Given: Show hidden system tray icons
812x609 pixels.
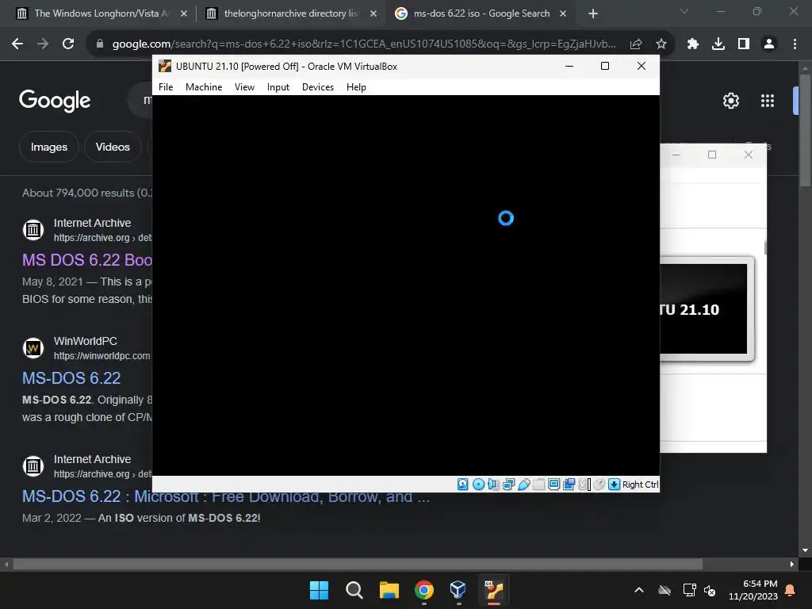Looking at the screenshot, I should click(639, 590).
